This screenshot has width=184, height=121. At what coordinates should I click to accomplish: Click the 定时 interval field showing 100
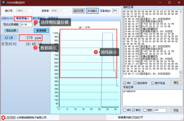click(x=160, y=110)
